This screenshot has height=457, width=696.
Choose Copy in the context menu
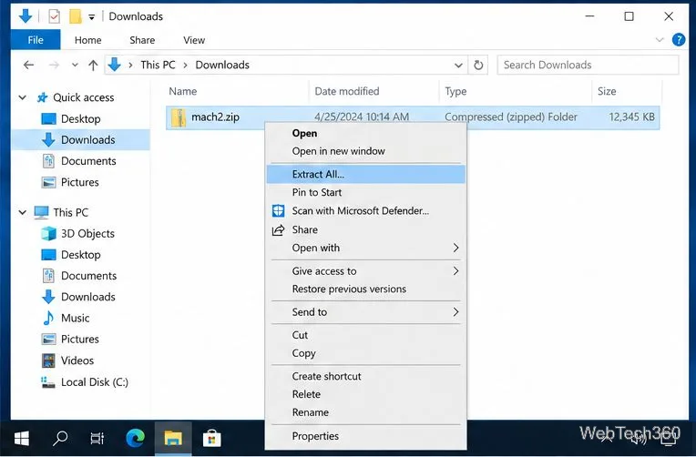pos(365,353)
